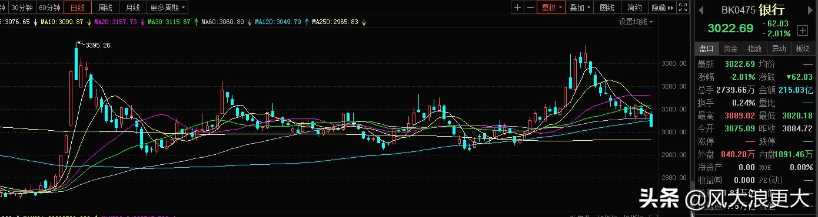Click the 简约 simple mode button
The height and width of the screenshot is (217, 818).
[x=634, y=8]
